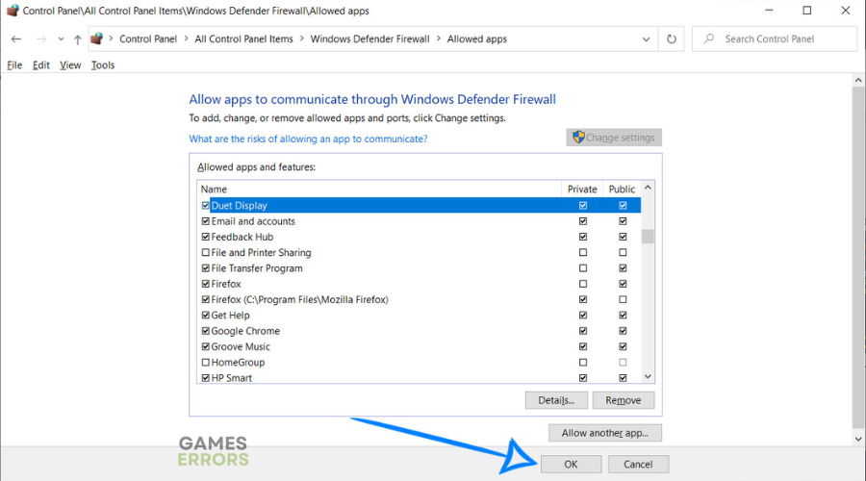866x481 pixels.
Task: Uncheck the Duet Display app checkbox
Action: pos(206,206)
